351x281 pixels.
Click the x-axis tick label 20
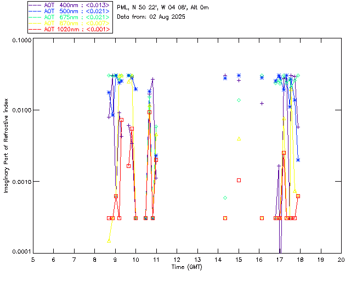pyautogui.click(x=341, y=259)
